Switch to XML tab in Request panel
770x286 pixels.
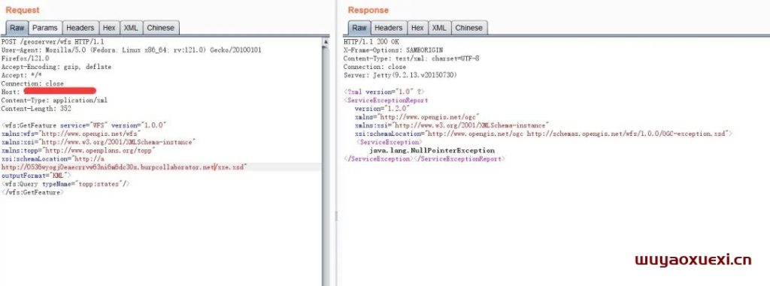131,28
